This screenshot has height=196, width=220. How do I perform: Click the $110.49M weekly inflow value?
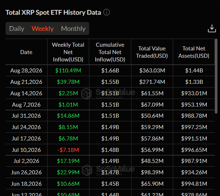click(68, 70)
